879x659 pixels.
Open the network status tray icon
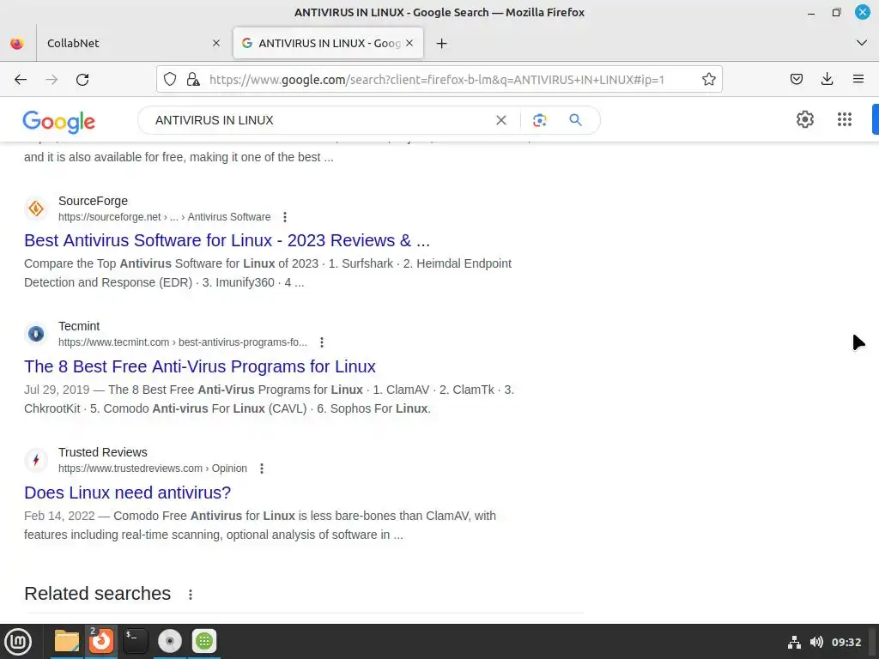[794, 642]
